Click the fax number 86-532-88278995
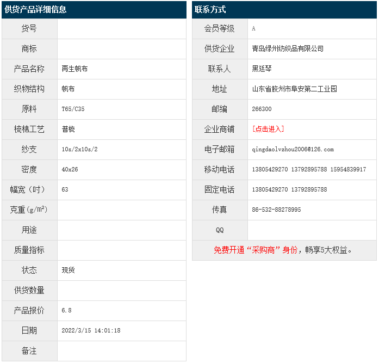 [276, 210]
